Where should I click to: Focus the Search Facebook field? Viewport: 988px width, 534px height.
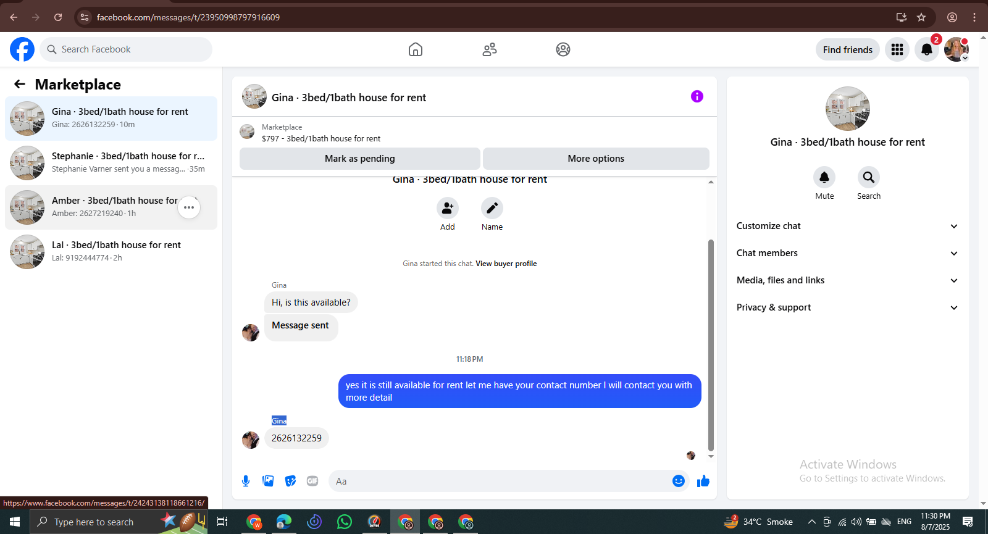point(126,49)
